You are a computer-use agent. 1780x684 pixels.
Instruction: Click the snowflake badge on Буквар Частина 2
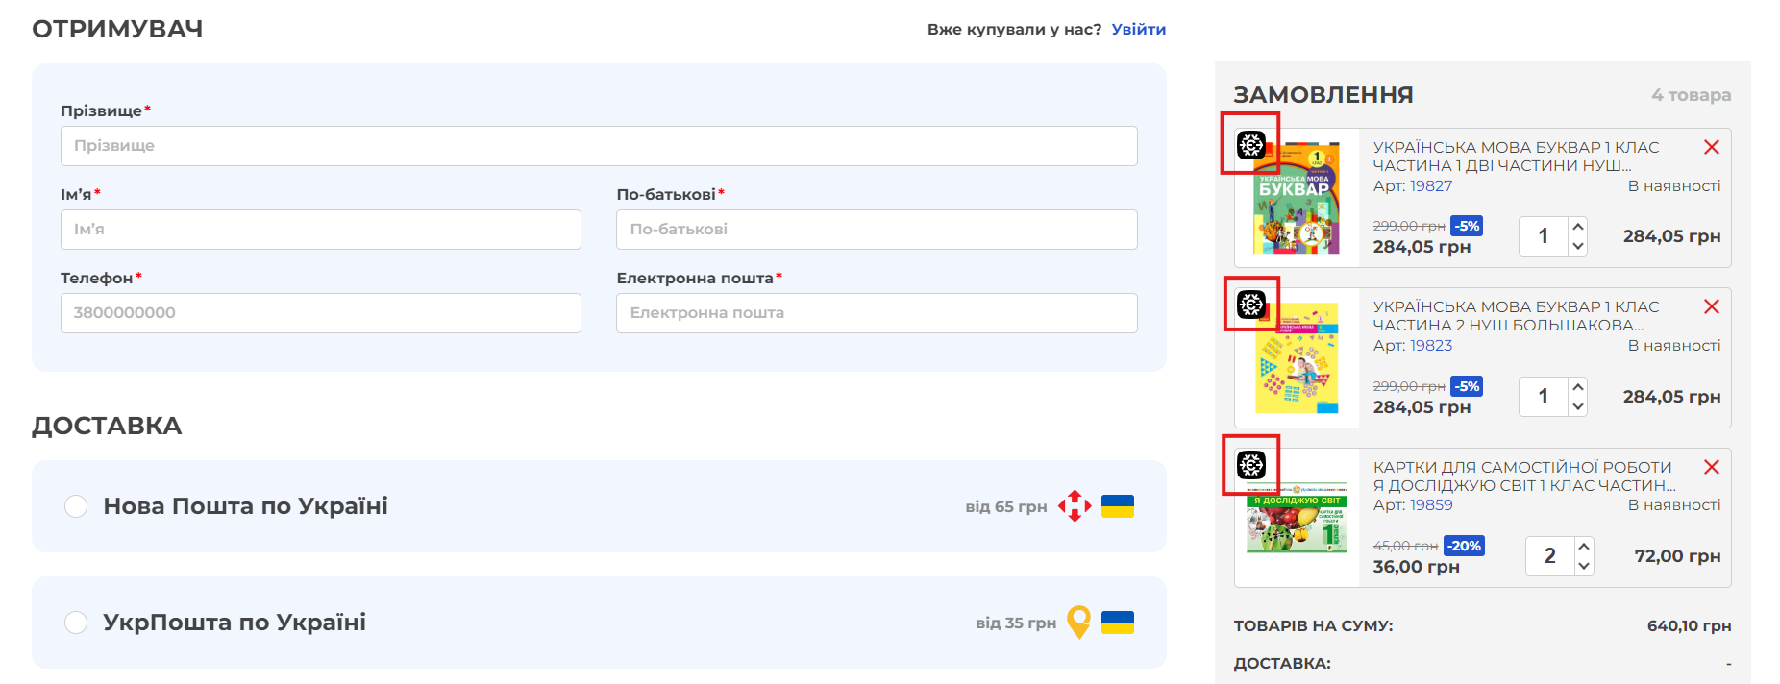(1250, 305)
